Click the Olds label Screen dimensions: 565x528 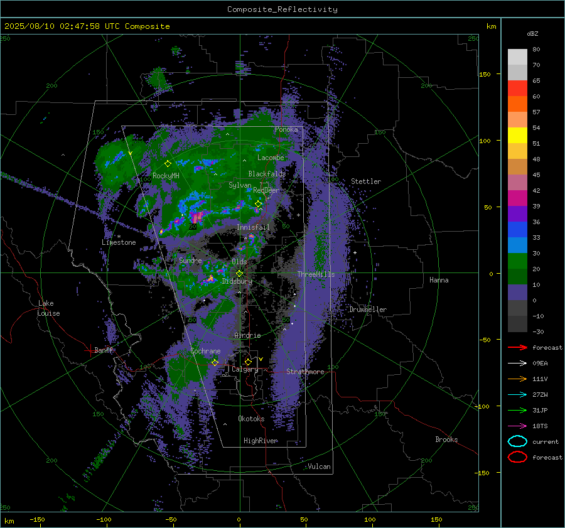(x=239, y=262)
